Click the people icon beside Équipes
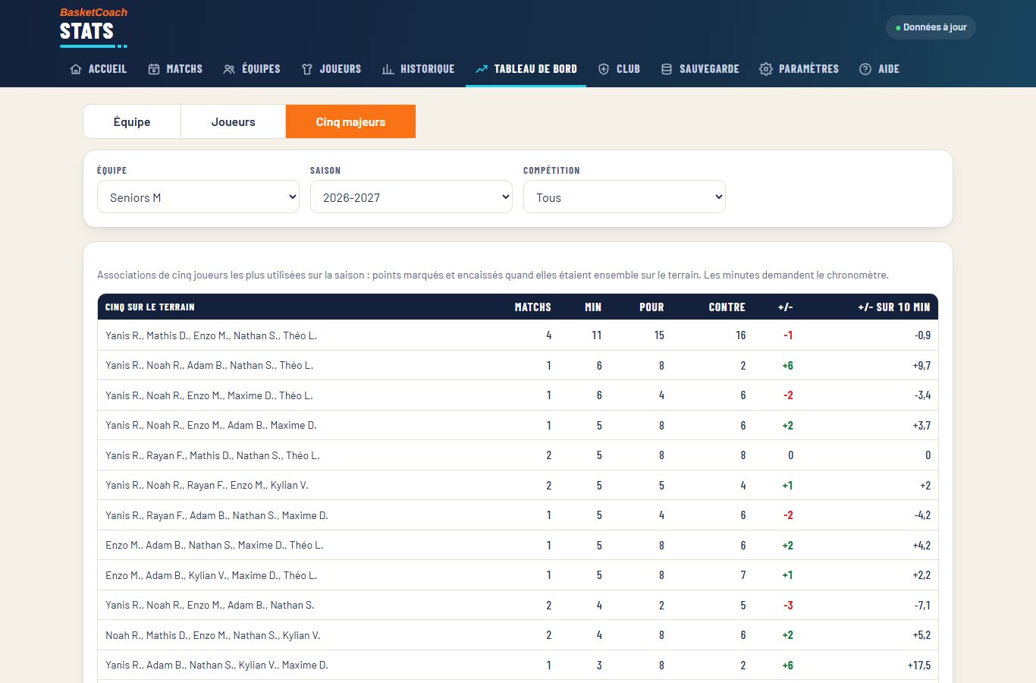The height and width of the screenshot is (683, 1036). click(x=229, y=69)
